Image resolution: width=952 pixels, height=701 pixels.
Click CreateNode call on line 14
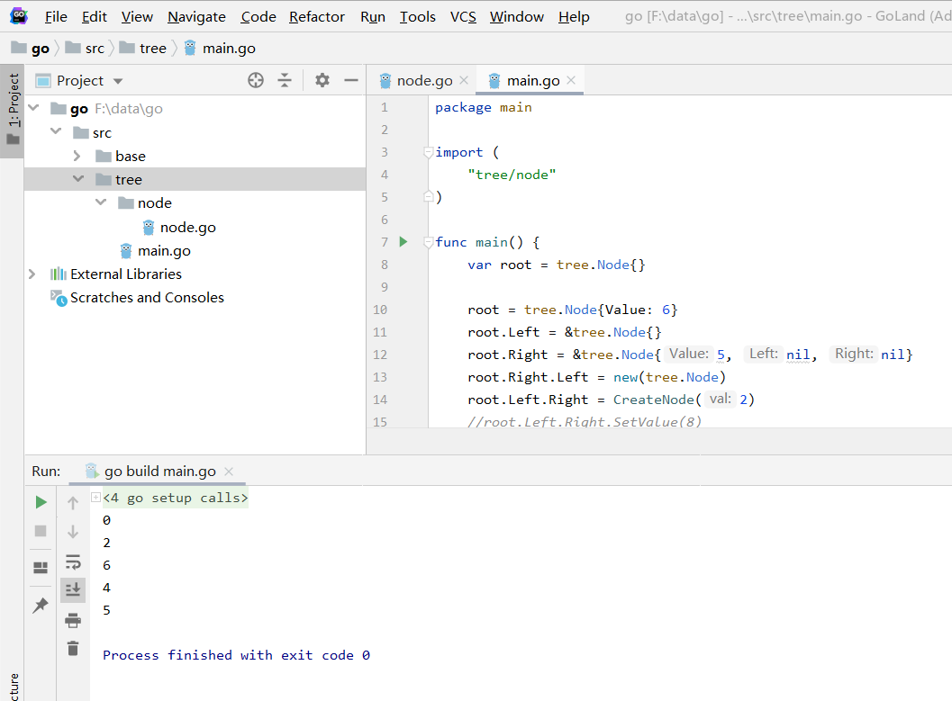(653, 400)
